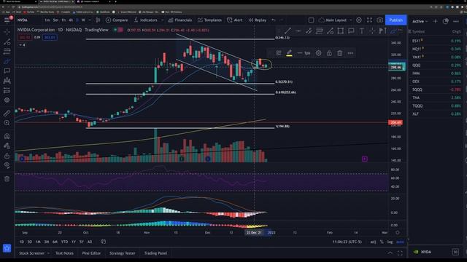The width and height of the screenshot is (467, 262).
Task: Open Main Layout dropdown
Action: 336,20
